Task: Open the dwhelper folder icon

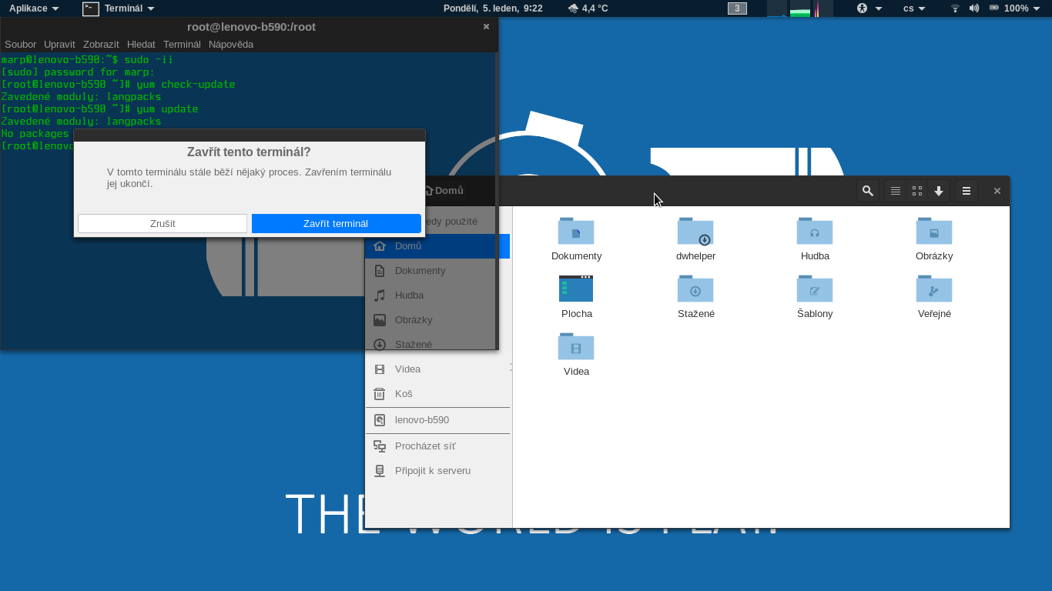Action: point(695,231)
